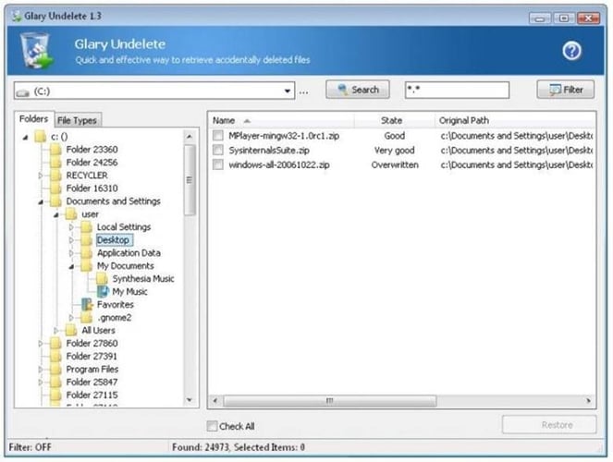
Task: Check the MPlayer-mingw32-1.0rc1.zip file checkbox
Action: pyautogui.click(x=218, y=136)
